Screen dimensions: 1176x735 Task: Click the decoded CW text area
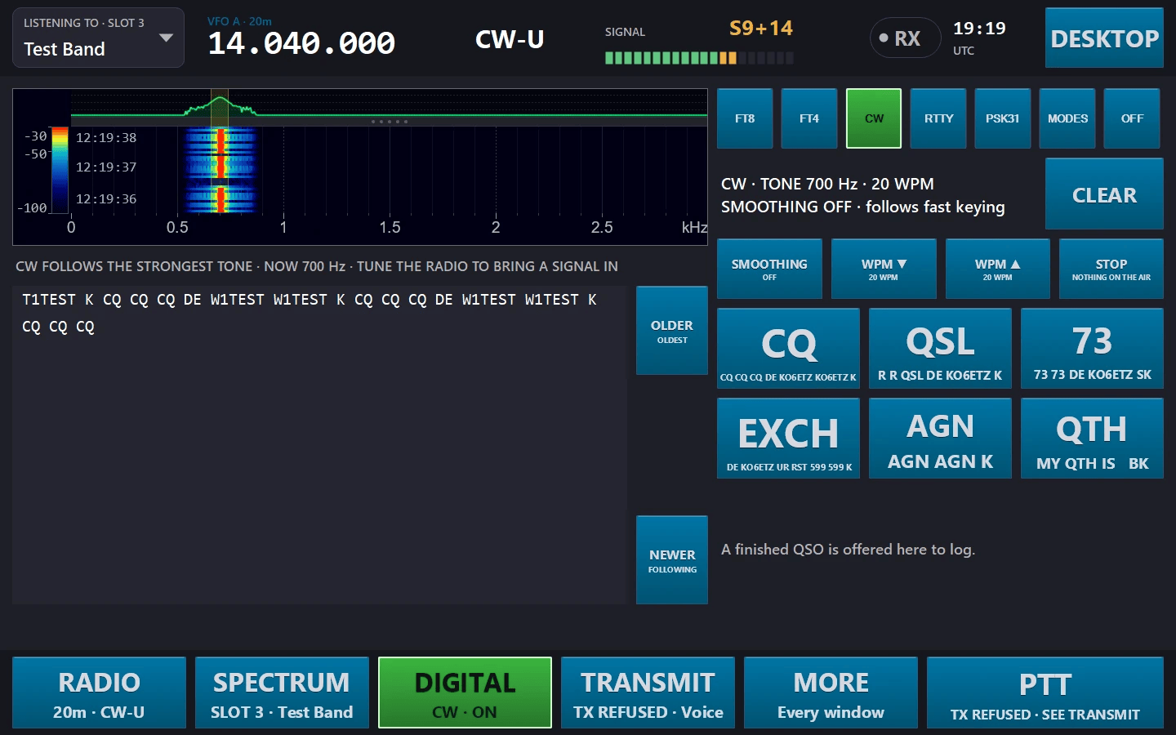pos(319,445)
